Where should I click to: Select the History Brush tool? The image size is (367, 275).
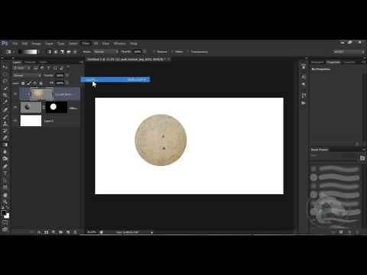[x=5, y=131]
